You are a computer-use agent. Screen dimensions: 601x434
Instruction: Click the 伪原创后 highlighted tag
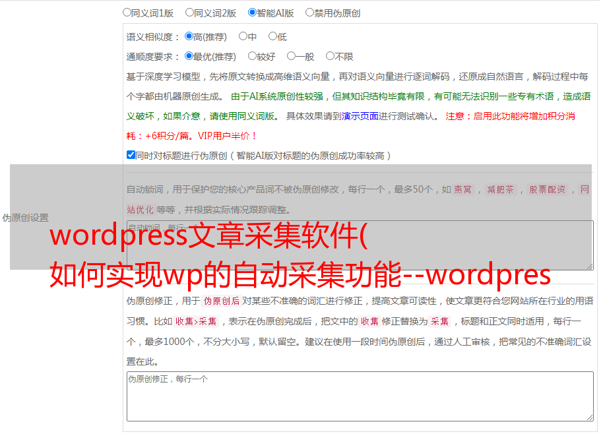coord(222,301)
